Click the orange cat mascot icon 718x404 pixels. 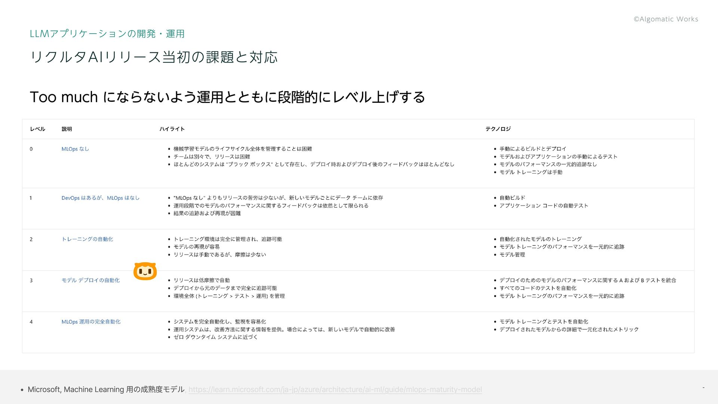tap(145, 271)
